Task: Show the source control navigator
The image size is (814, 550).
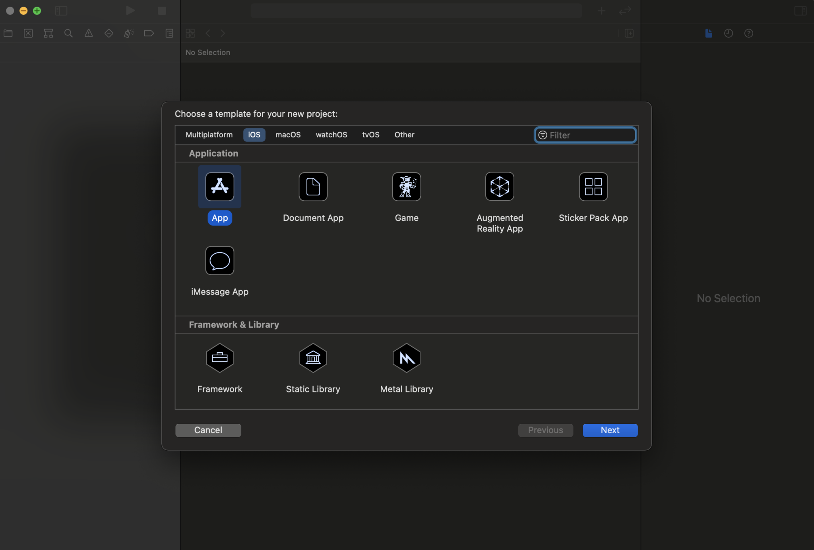Action: click(28, 33)
